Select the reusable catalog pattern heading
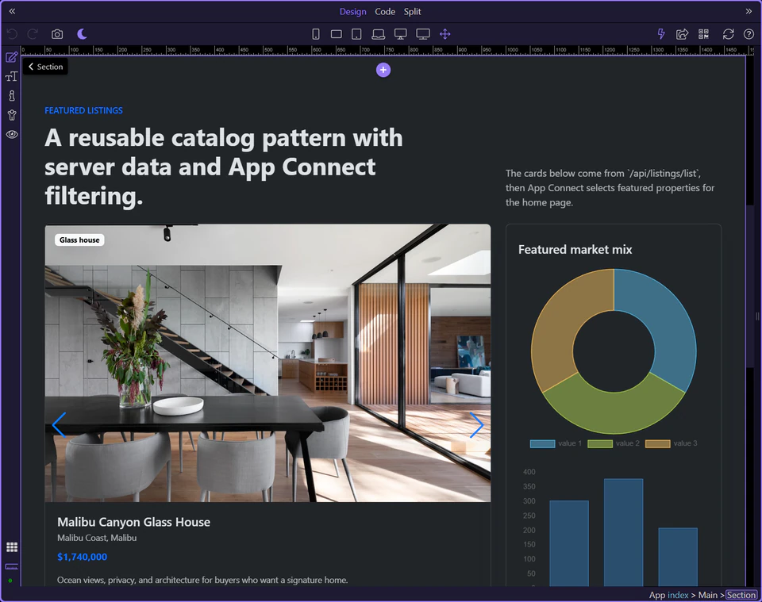762x602 pixels. click(224, 167)
